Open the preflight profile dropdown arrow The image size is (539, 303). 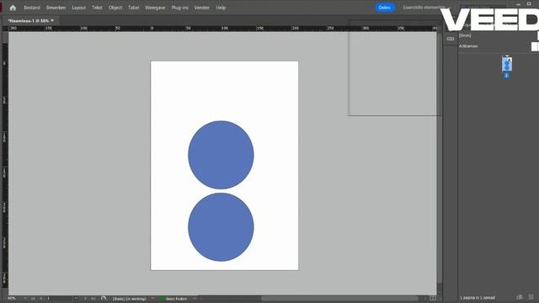[152, 299]
